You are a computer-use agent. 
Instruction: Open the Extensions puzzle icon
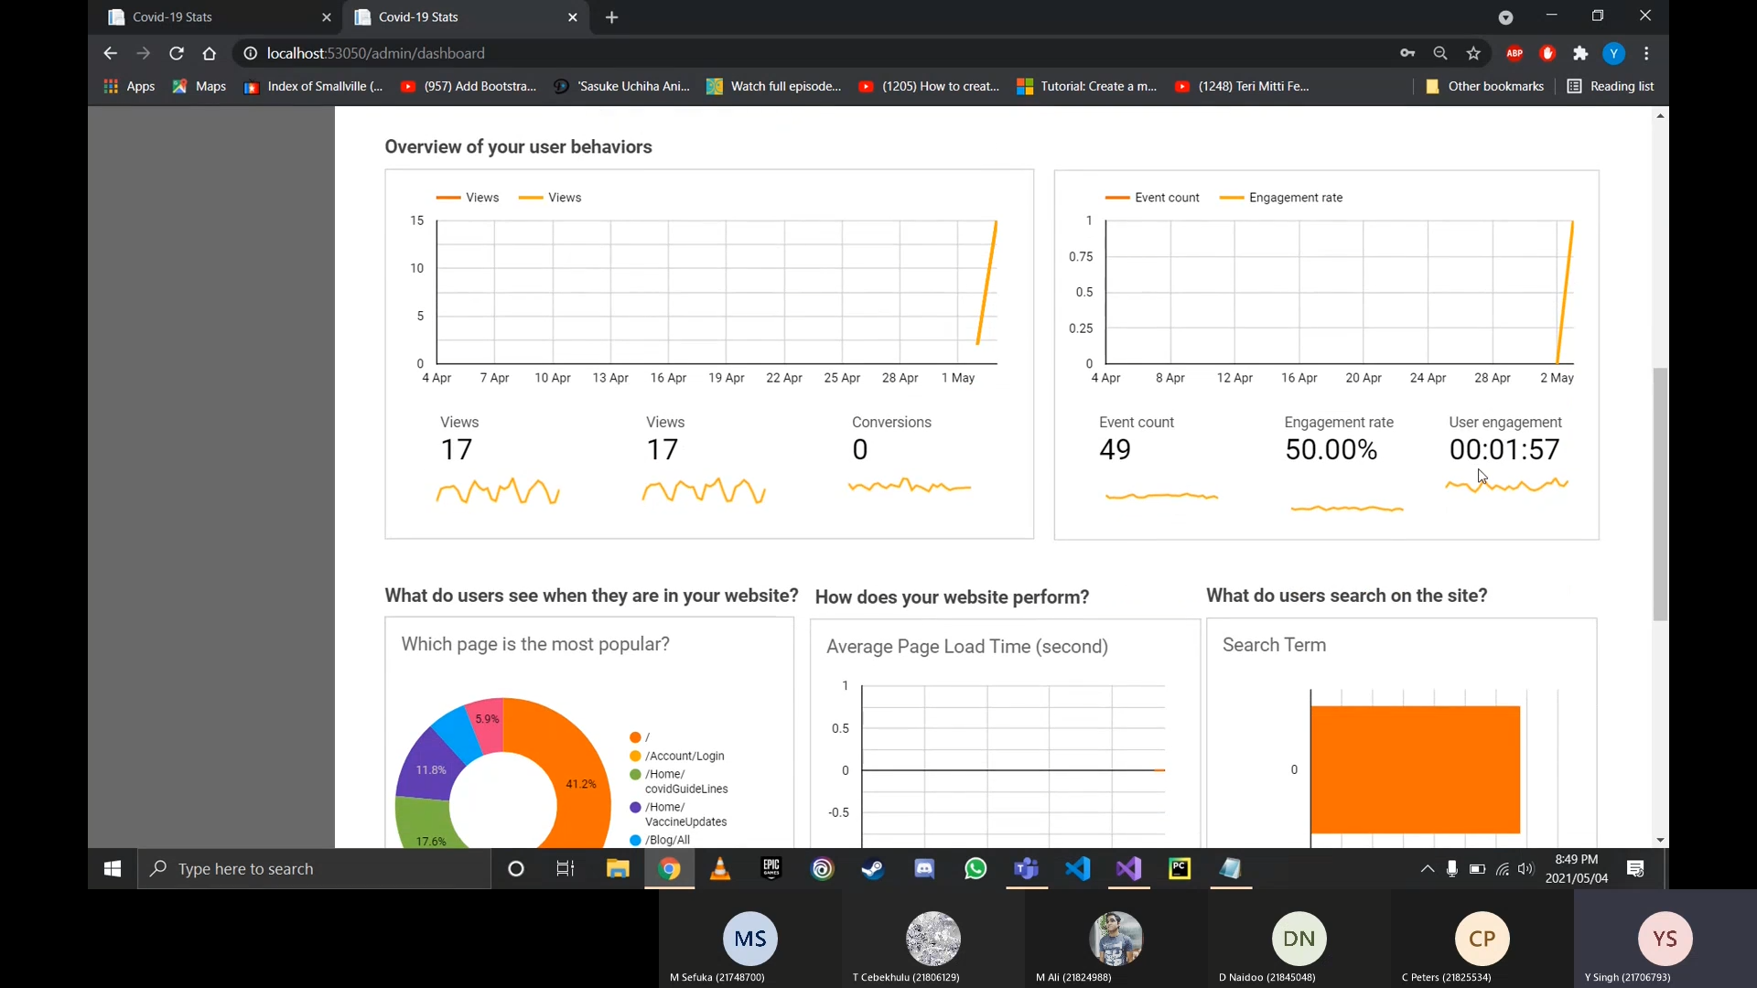[1580, 54]
